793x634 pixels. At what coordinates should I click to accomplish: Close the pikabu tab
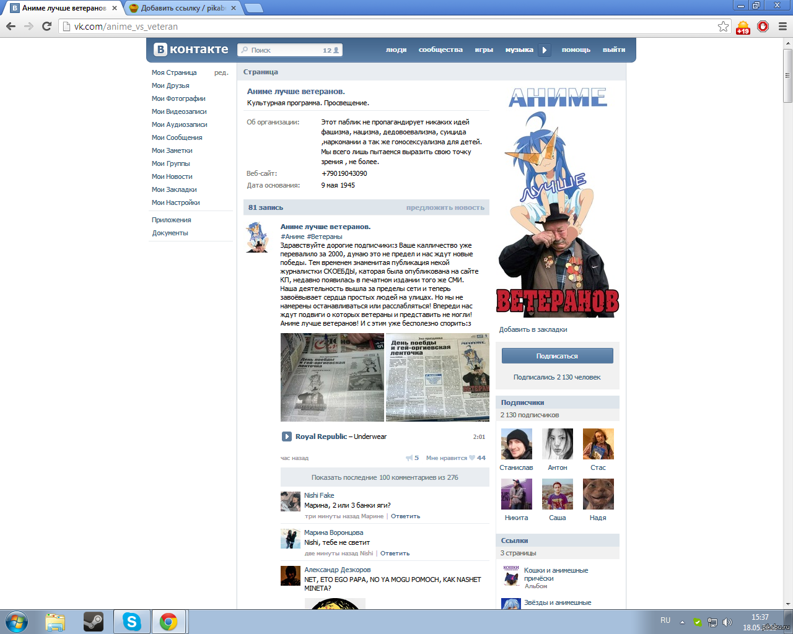coord(234,8)
